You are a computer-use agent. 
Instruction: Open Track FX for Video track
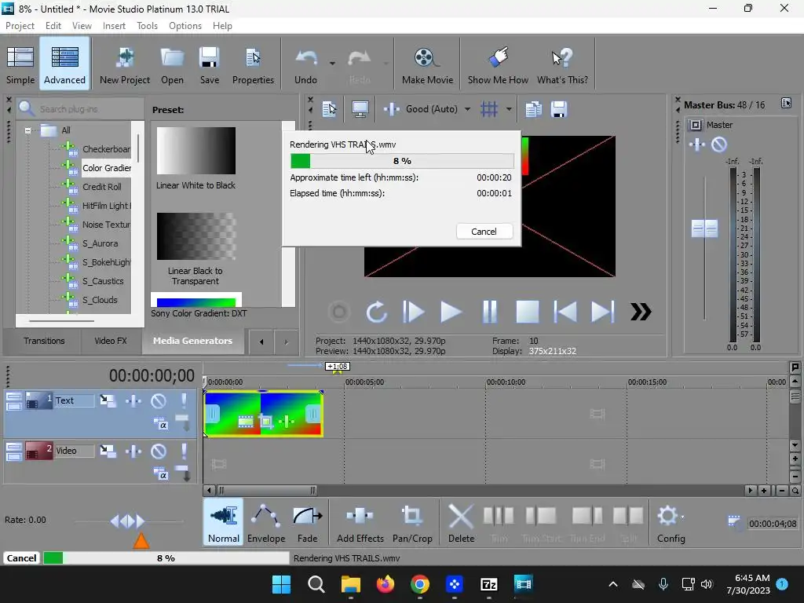coord(133,451)
